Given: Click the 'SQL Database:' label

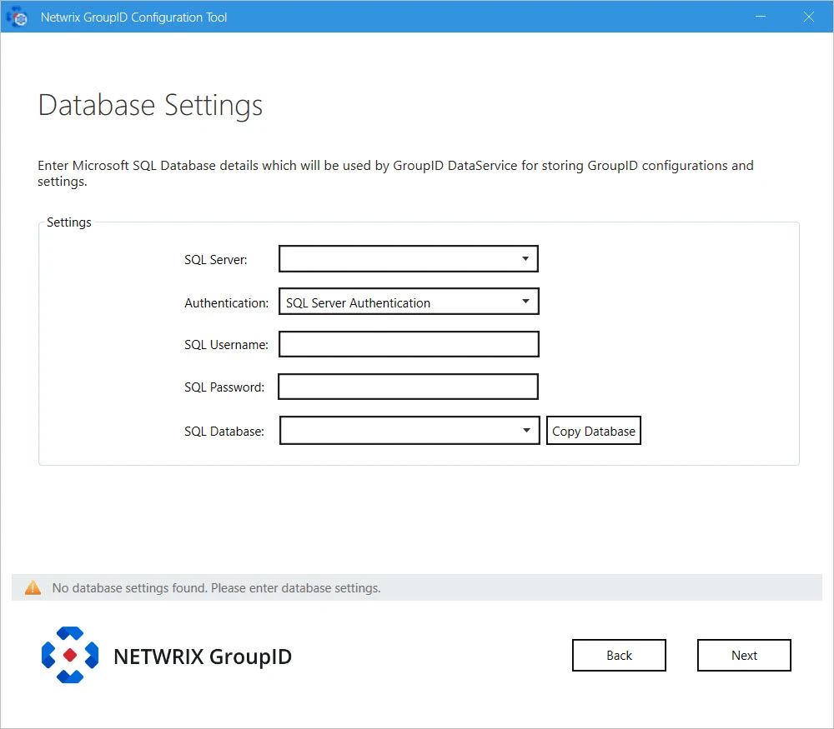Looking at the screenshot, I should click(224, 432).
